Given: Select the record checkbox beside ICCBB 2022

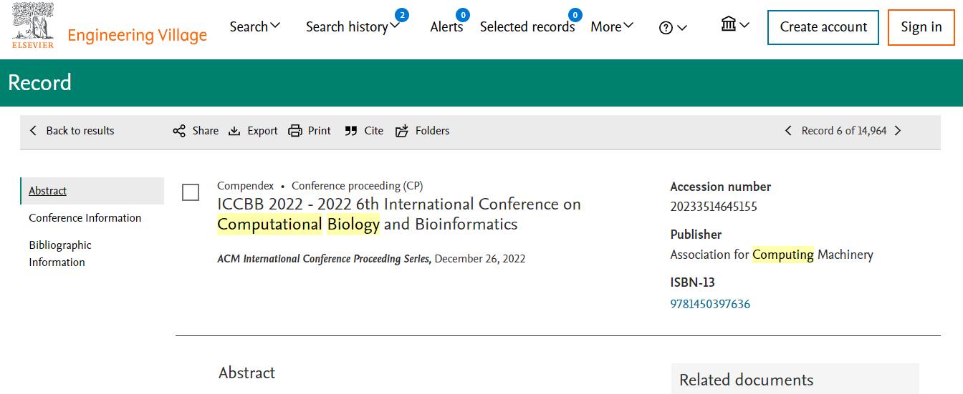Looking at the screenshot, I should pyautogui.click(x=191, y=192).
